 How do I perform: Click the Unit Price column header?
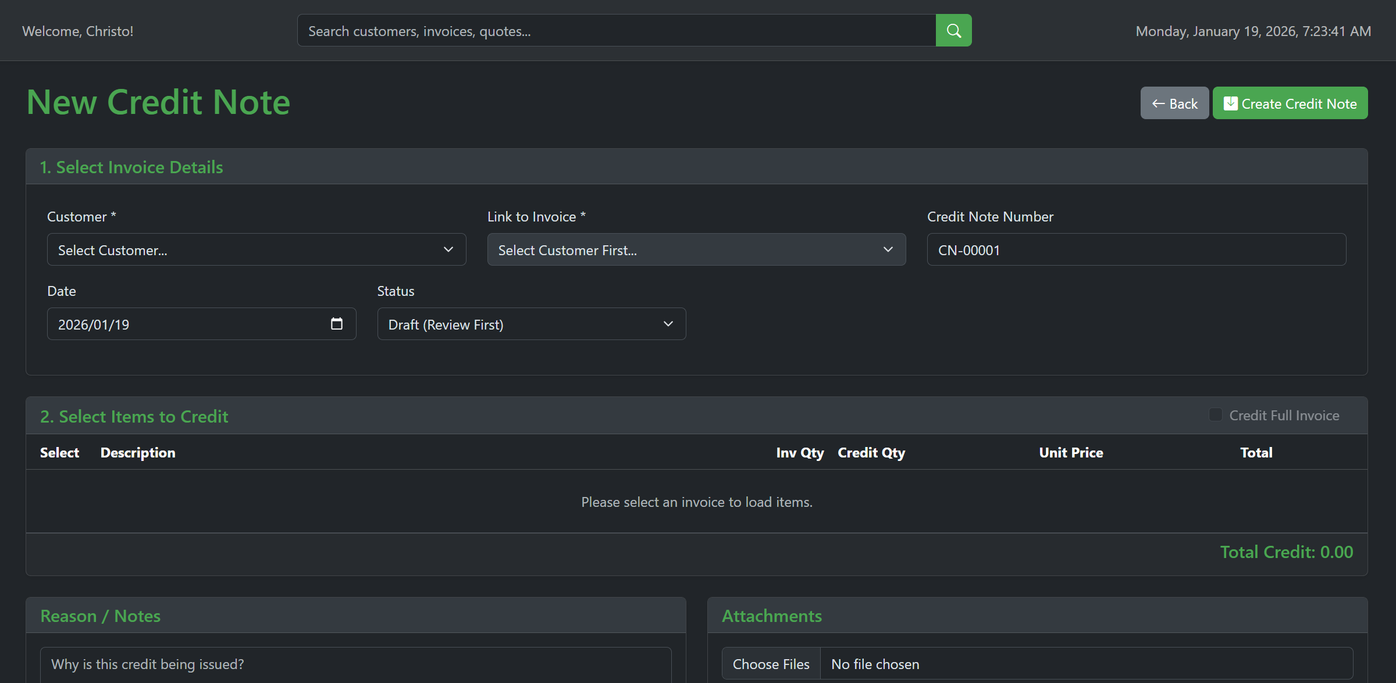click(1071, 452)
